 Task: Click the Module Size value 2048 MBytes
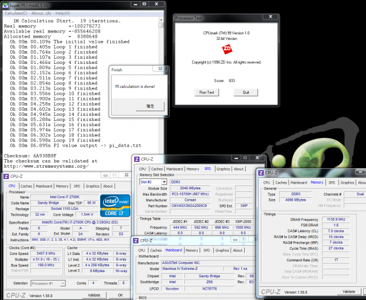click(190, 188)
